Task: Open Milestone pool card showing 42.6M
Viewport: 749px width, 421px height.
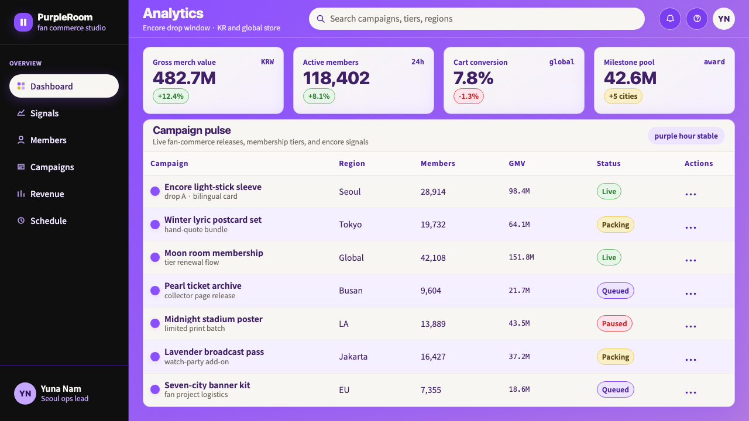Action: coord(664,80)
